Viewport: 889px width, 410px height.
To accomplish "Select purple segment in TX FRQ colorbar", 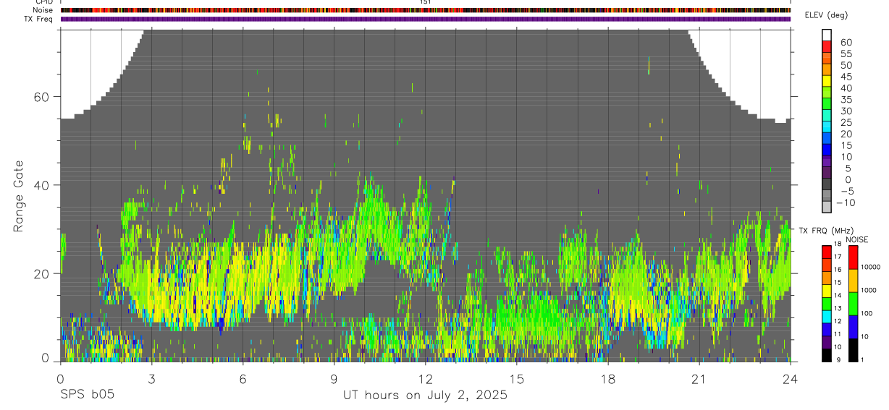I will [826, 342].
